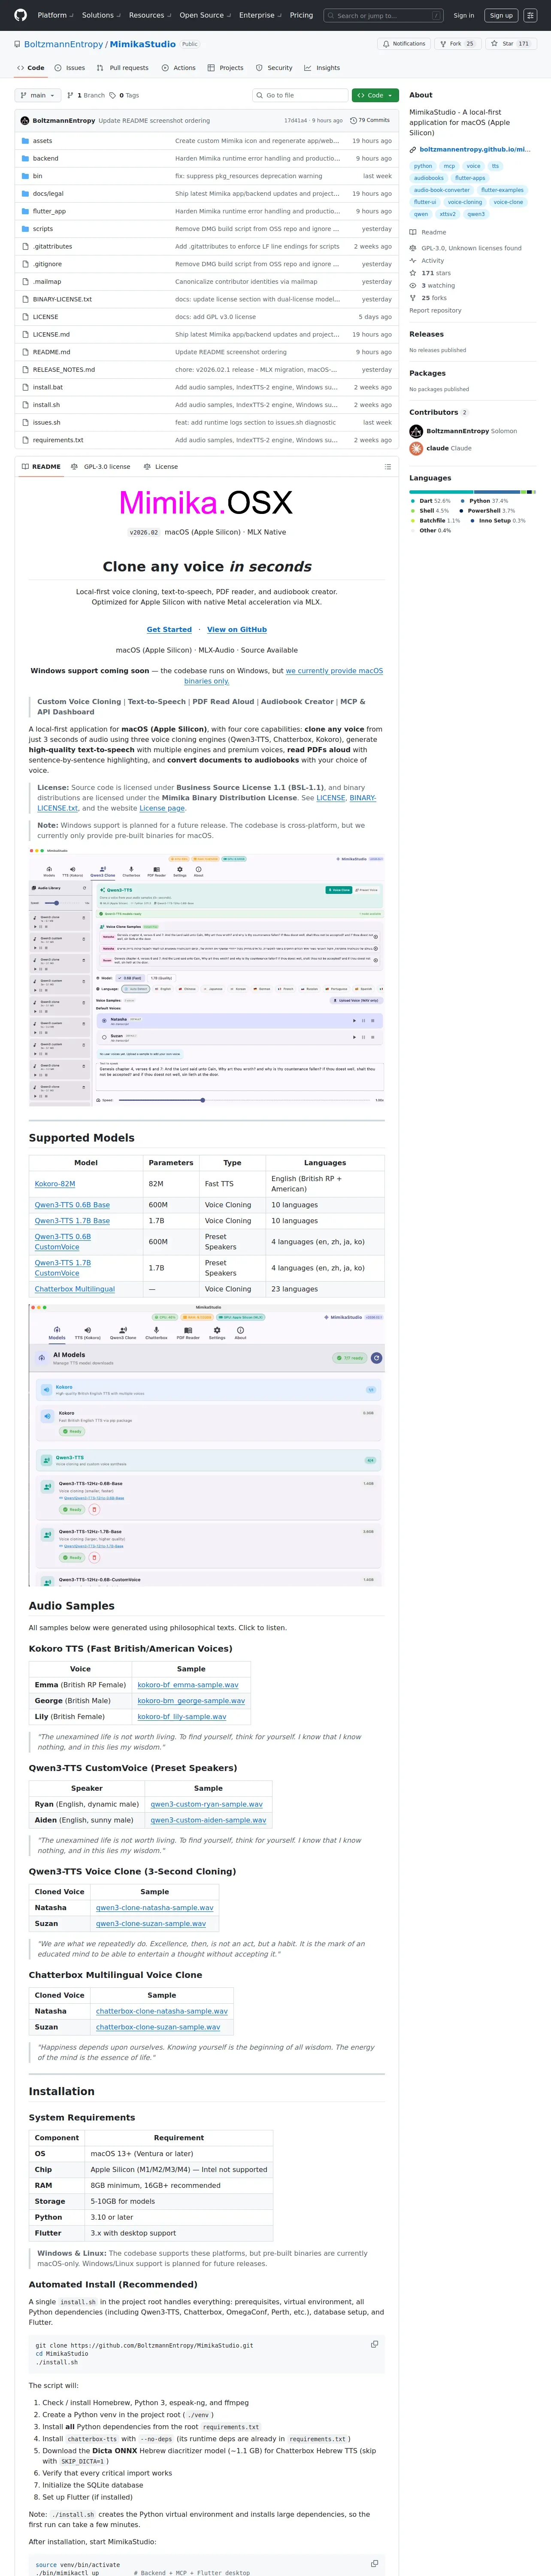551x2576 pixels.
Task: Open the Activity link in About
Action: (427, 260)
